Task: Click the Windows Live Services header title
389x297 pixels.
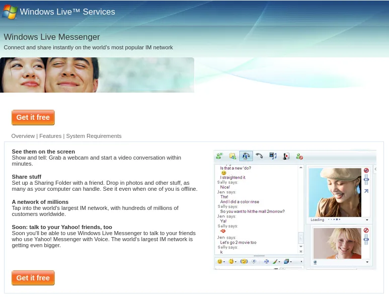Action: coord(67,12)
